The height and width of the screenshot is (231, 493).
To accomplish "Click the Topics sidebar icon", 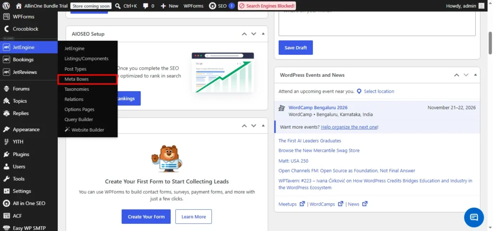I will [6, 101].
